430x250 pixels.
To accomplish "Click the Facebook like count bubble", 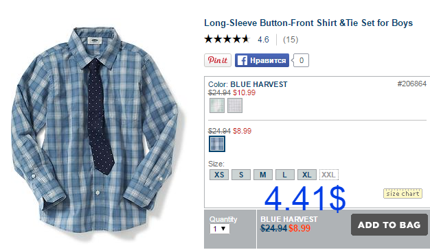I will point(301,60).
